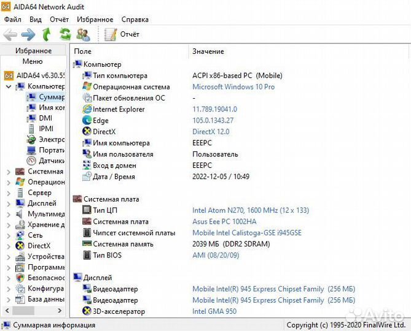Click the Датчики gauge icon
Screen dimensions: 411x331
point(31,161)
